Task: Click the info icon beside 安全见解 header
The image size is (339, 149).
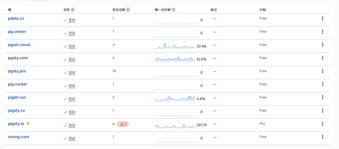Action: click(x=128, y=10)
